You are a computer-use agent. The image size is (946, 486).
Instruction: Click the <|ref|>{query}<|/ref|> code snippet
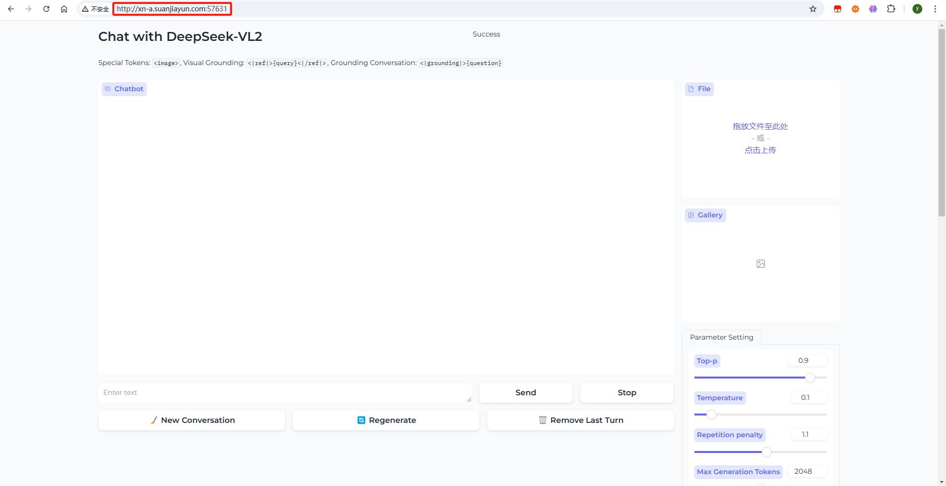287,63
